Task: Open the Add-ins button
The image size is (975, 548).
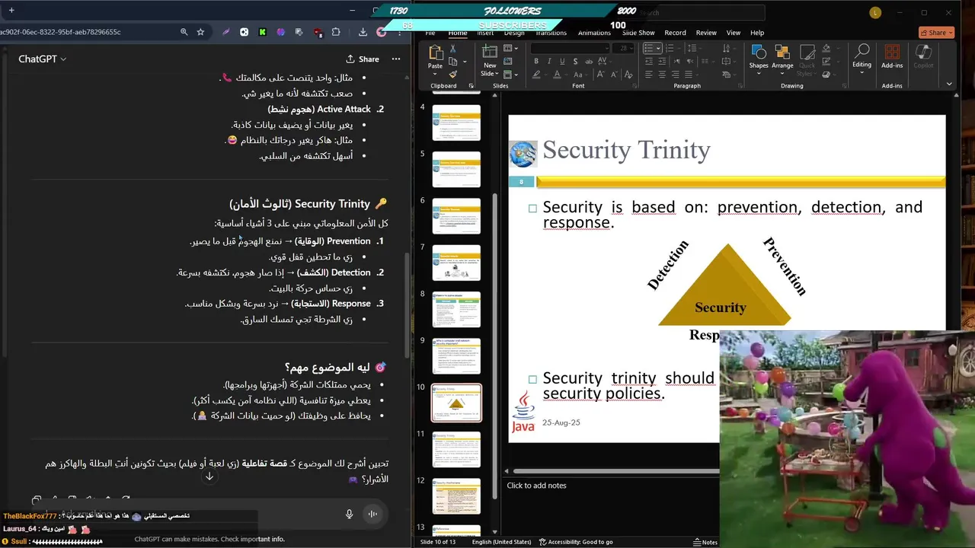Action: tap(892, 57)
